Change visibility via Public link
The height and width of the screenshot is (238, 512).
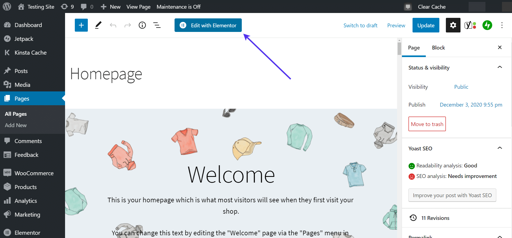(x=461, y=87)
